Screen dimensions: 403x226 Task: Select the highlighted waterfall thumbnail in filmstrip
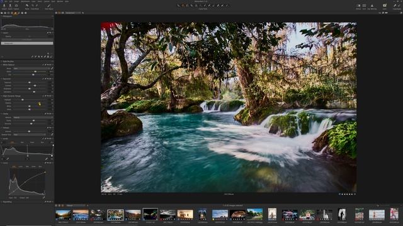[115, 215]
